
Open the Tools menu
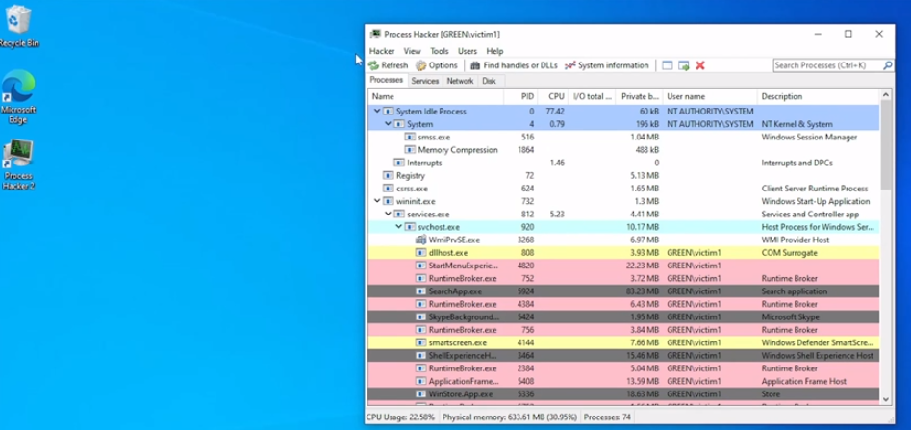pyautogui.click(x=440, y=51)
